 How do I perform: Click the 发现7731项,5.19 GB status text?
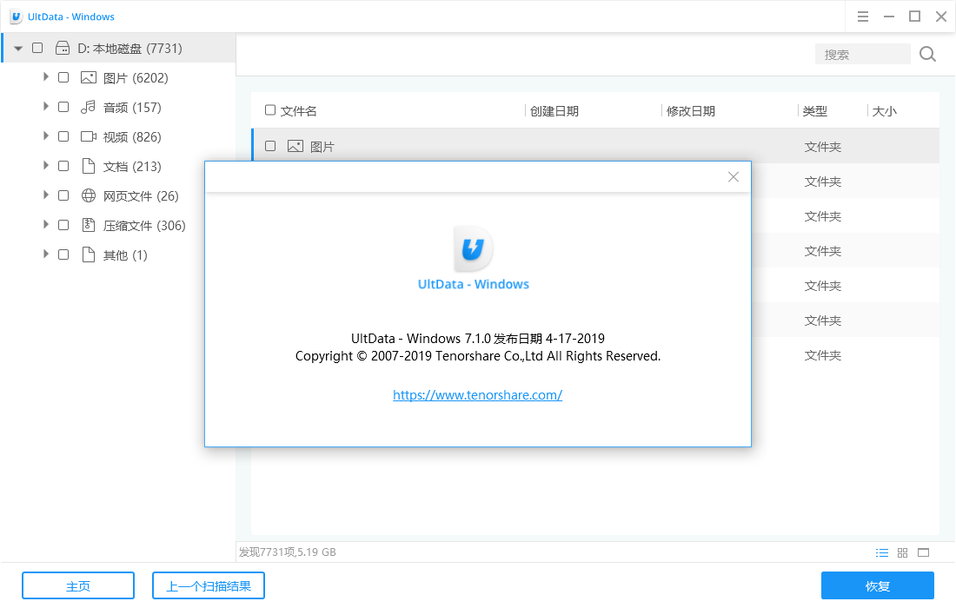287,552
